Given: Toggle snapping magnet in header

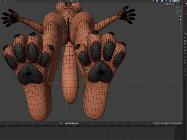Looking at the screenshot, I should pos(71,1).
